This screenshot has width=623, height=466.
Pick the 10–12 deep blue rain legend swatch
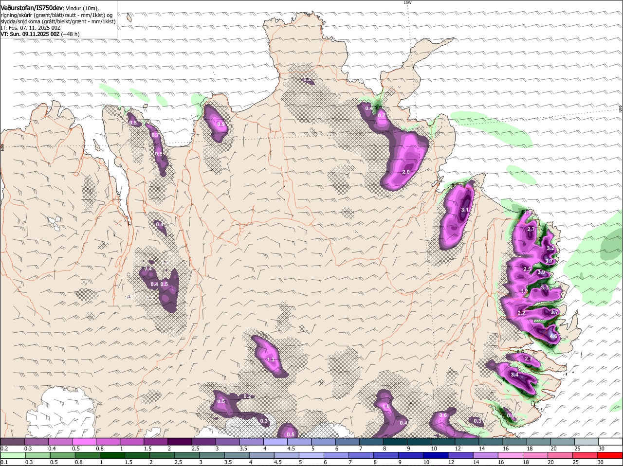(437, 455)
